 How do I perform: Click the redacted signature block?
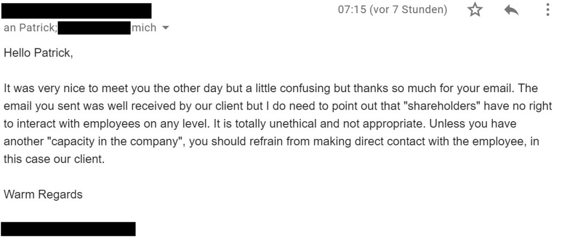point(68,229)
